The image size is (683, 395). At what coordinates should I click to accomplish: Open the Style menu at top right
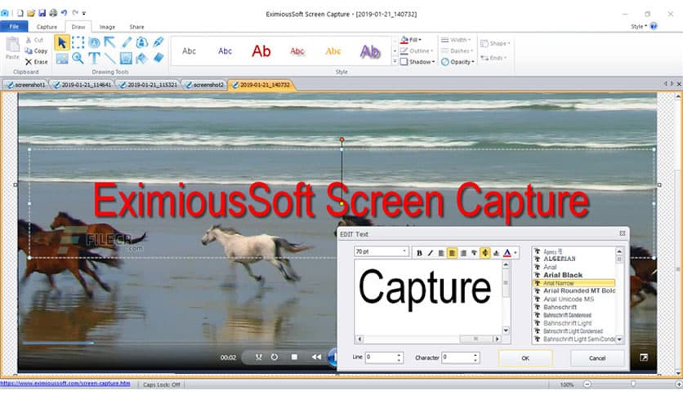pyautogui.click(x=639, y=27)
